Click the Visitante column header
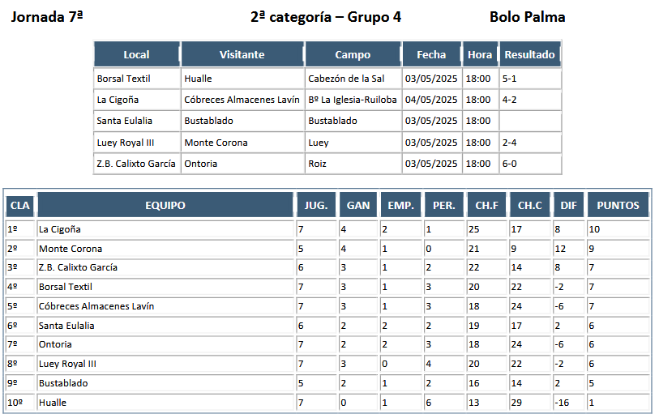 point(242,54)
